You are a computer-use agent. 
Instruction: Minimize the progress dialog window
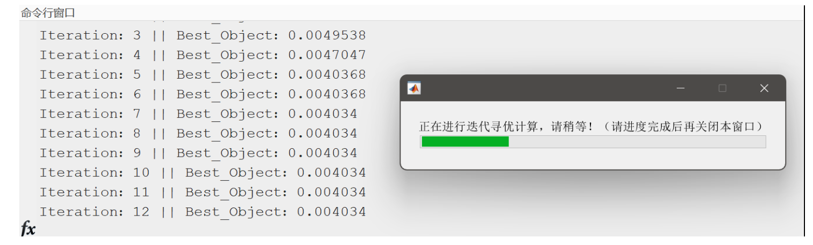[681, 88]
